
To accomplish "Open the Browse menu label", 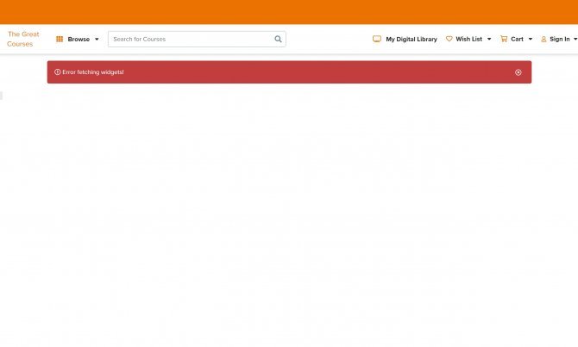I will pos(79,39).
